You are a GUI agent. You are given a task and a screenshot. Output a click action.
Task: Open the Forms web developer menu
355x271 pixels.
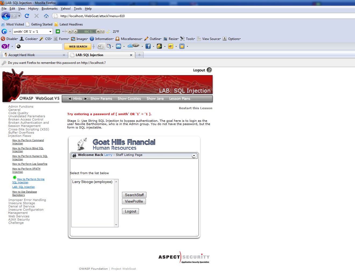(x=62, y=39)
